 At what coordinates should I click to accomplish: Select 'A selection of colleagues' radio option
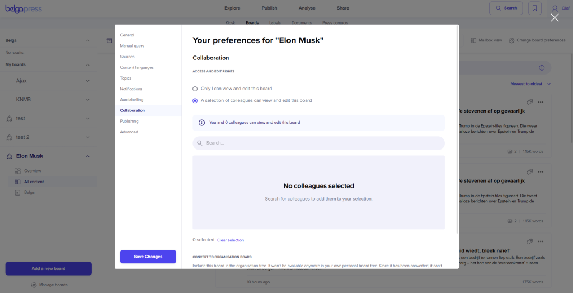click(195, 101)
